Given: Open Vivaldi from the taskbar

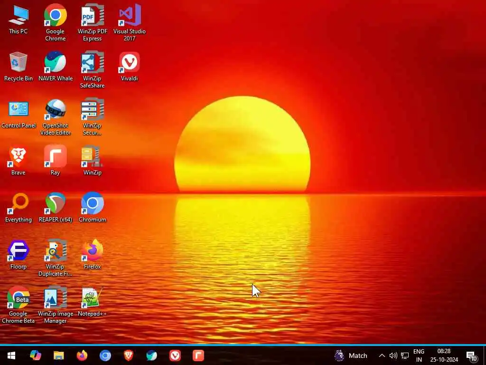Looking at the screenshot, I should click(x=175, y=355).
